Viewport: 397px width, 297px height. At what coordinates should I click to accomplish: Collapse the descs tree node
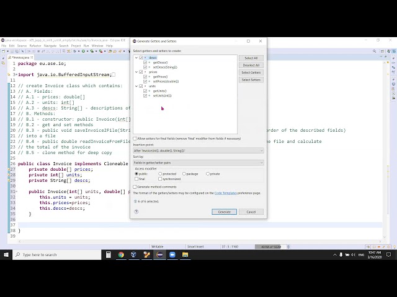click(x=136, y=58)
